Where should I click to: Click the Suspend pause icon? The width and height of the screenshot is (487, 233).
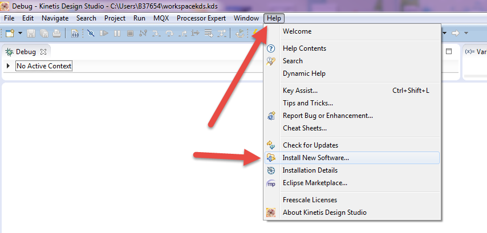[117, 33]
